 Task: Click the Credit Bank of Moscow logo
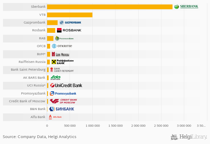coord(64,101)
